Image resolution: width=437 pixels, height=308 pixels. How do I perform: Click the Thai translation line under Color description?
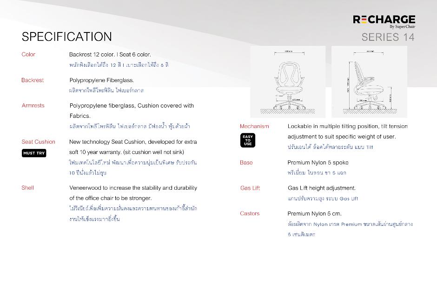point(119,65)
